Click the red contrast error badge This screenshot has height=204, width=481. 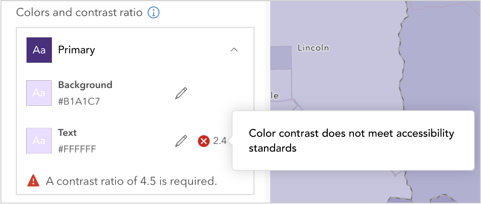203,141
